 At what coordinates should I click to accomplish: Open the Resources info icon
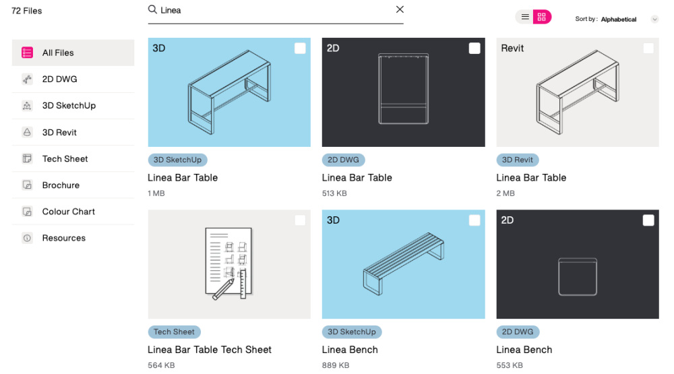coord(27,238)
